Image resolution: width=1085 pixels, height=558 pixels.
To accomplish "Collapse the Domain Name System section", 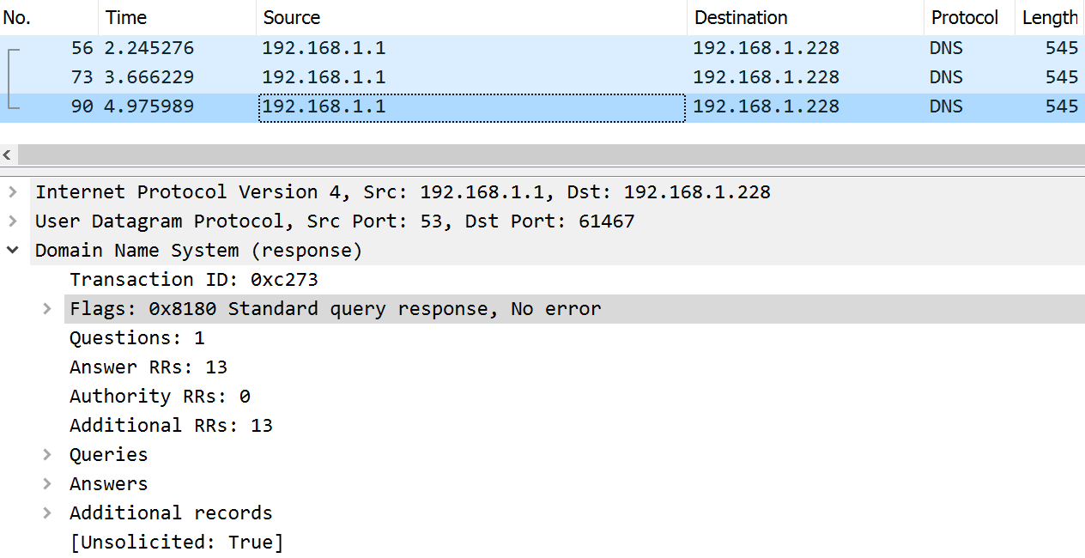I will tap(13, 251).
